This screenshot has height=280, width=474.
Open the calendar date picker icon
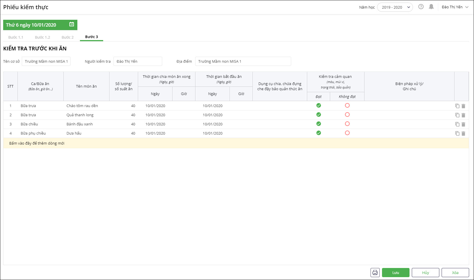tap(72, 25)
